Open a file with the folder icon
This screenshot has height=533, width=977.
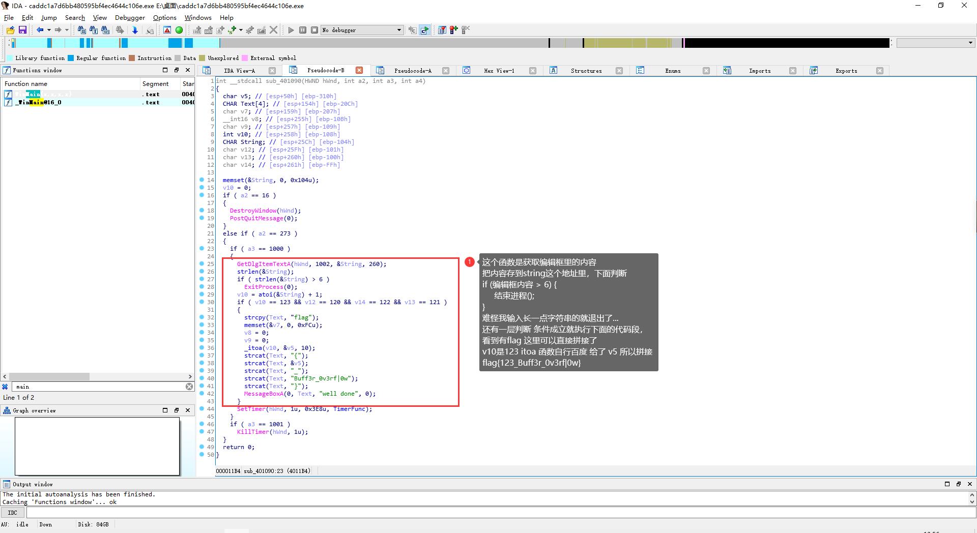(10, 30)
